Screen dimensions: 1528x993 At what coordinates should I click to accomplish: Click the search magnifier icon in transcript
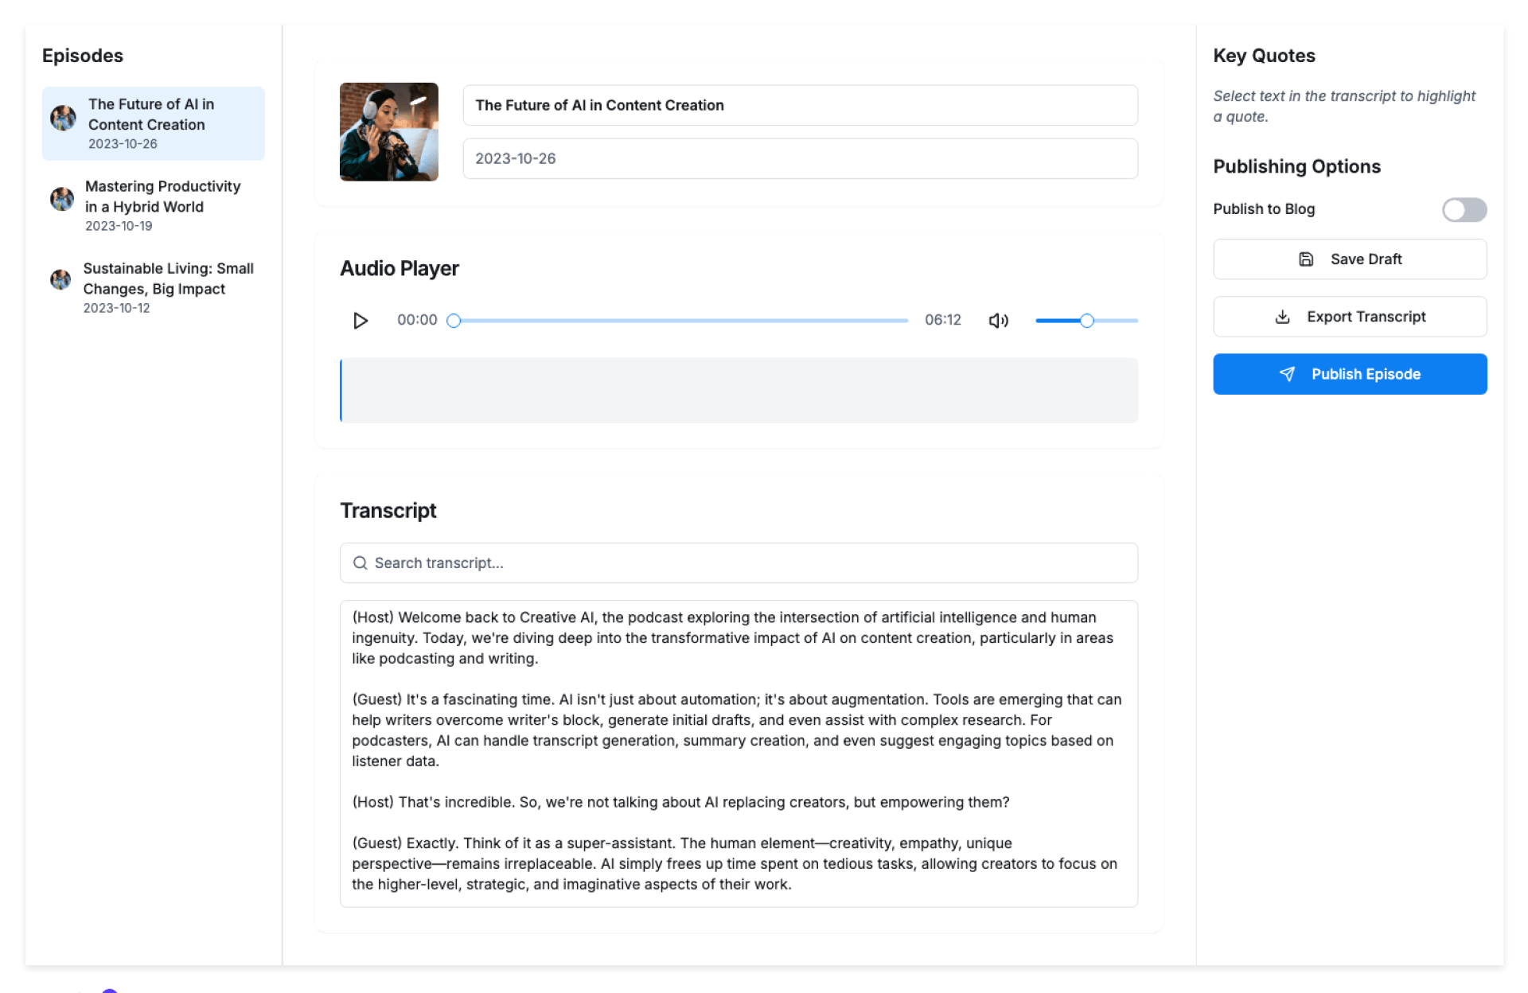pyautogui.click(x=361, y=563)
